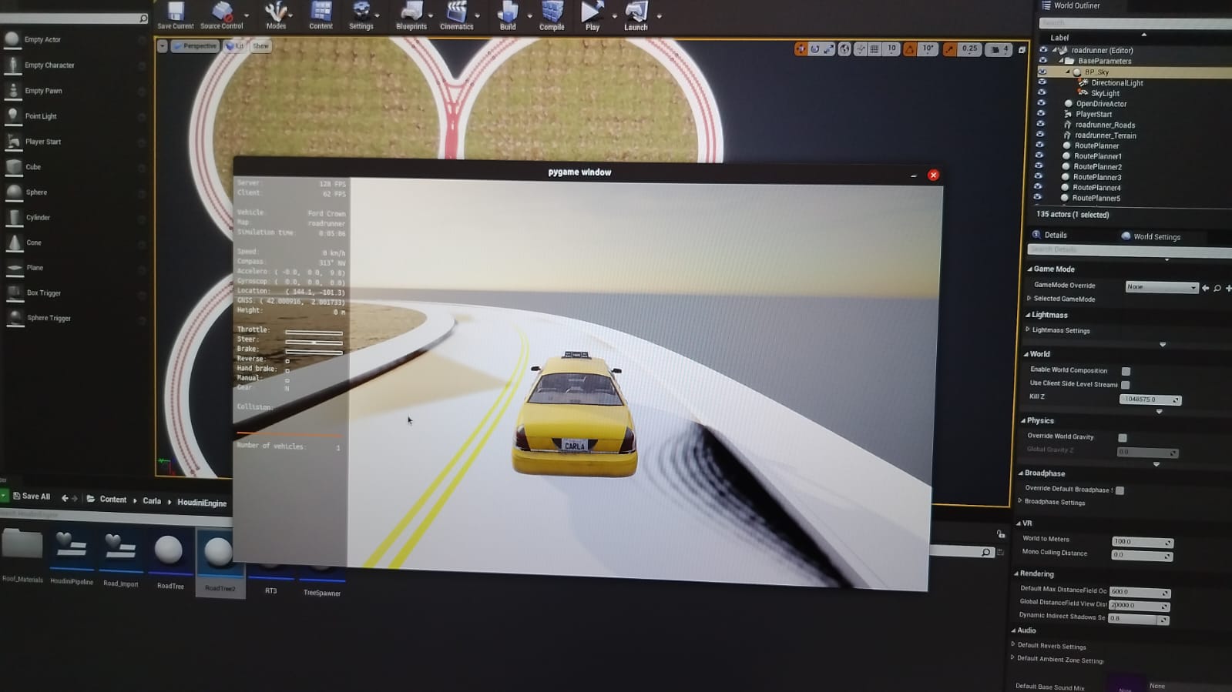Toggle scale snapping icon in viewport
Screen dimensions: 1232x692
coord(949,48)
